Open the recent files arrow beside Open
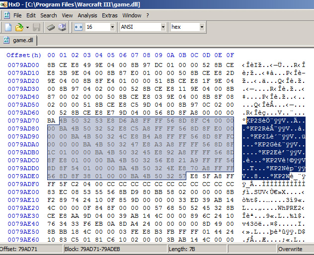 [27, 27]
